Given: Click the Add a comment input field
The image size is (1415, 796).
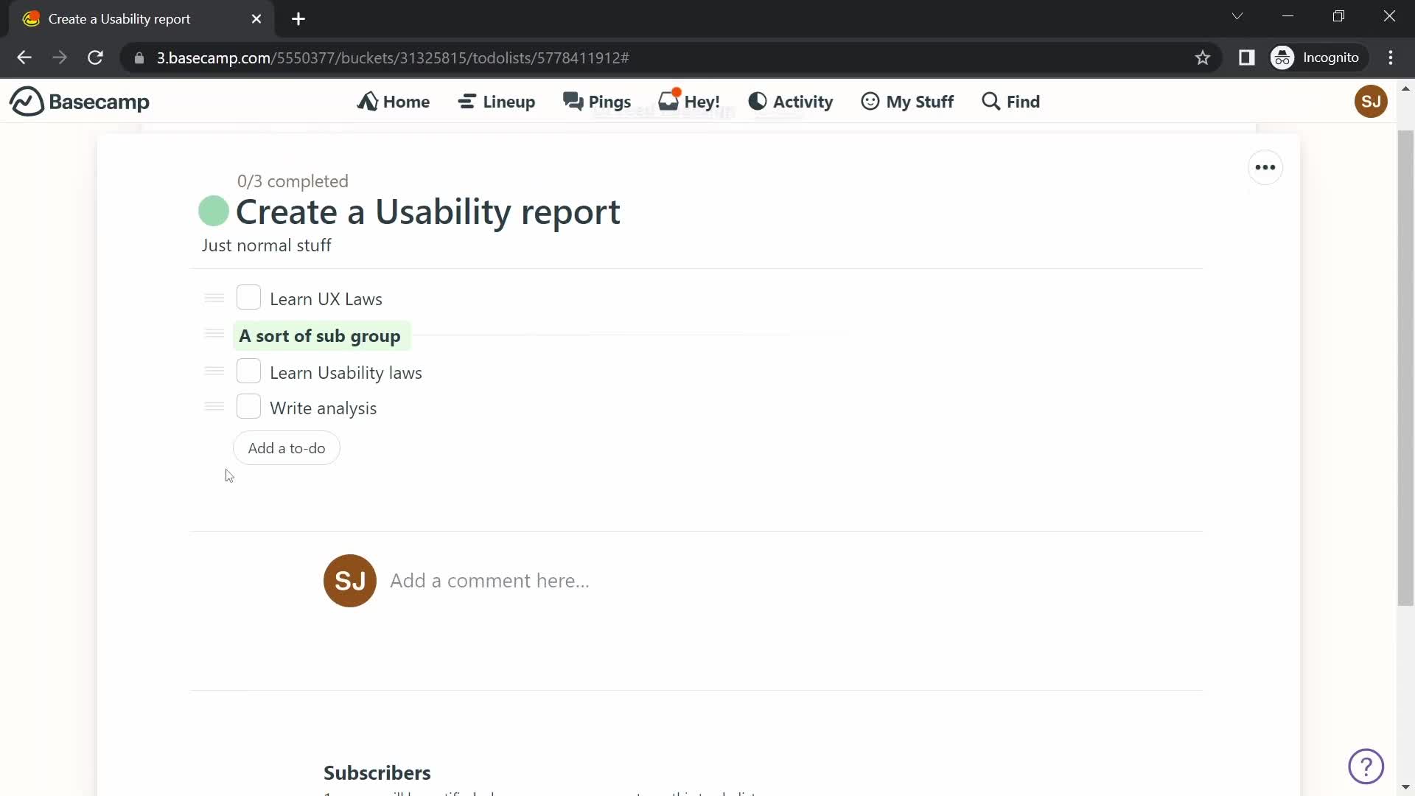Looking at the screenshot, I should pyautogui.click(x=492, y=580).
